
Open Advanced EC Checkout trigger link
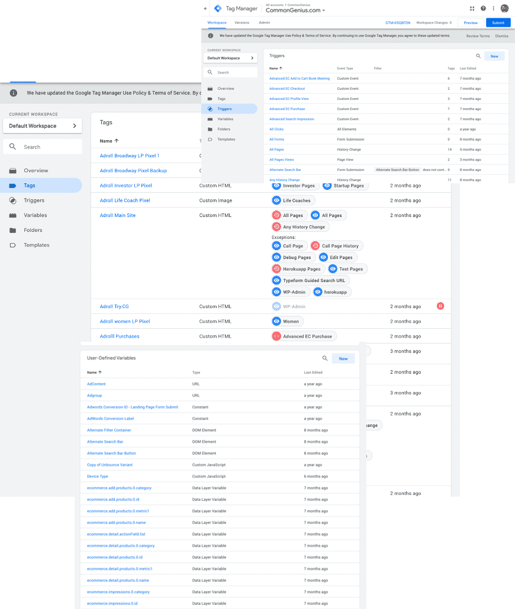tap(287, 89)
